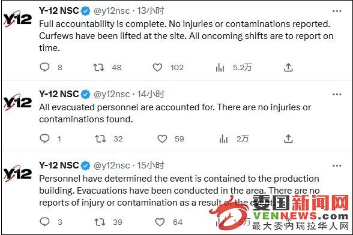This screenshot has width=353, height=235.
Task: Share the Curfews have been lifted tweet
Action: point(288,67)
